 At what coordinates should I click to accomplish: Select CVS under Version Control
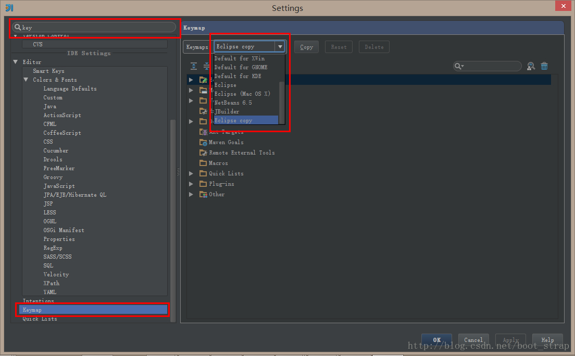(38, 44)
